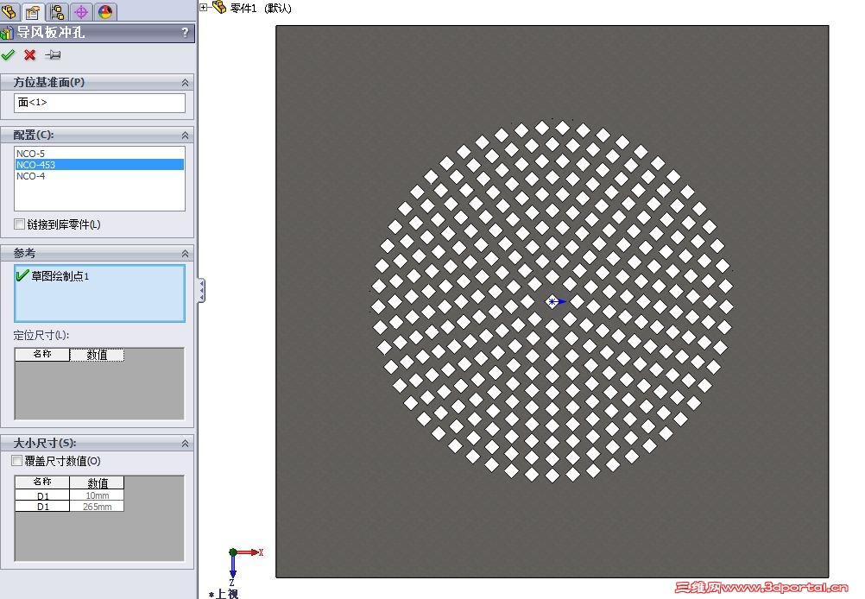Select configuration NCO-5
This screenshot has width=865, height=599.
pyautogui.click(x=99, y=154)
